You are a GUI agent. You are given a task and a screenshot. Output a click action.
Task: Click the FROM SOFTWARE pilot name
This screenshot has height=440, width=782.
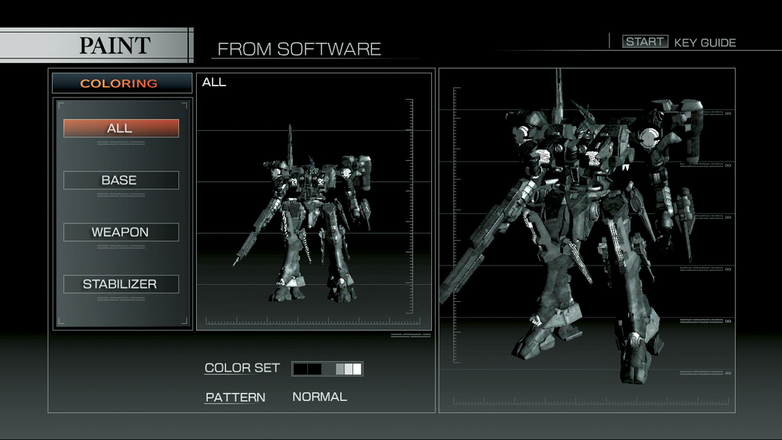301,49
